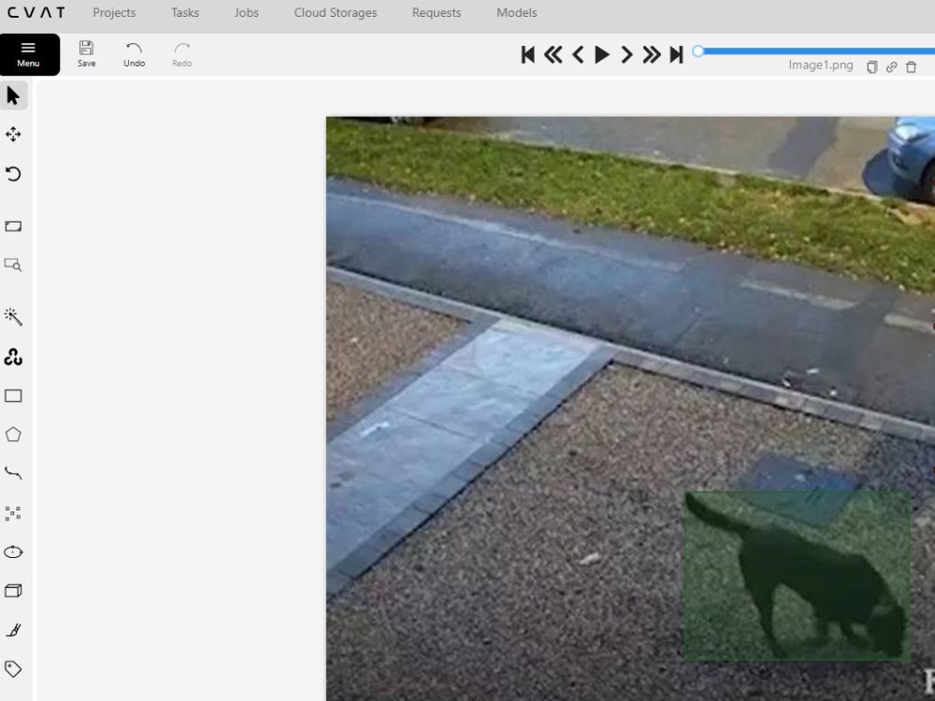Viewport: 935px width, 701px height.
Task: Select region of interest zoom tool
Action: (x=13, y=265)
